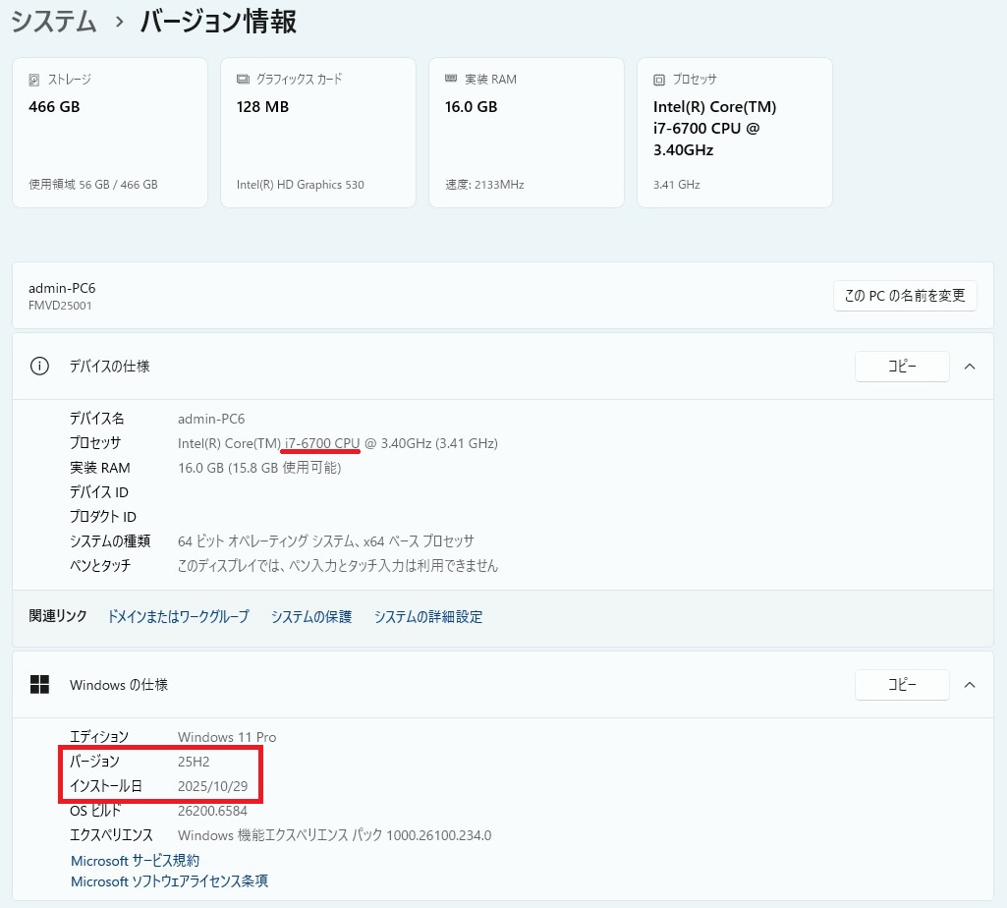Click the graphics card icon in its card
Viewport: 1007px width, 908px height.
click(243, 80)
